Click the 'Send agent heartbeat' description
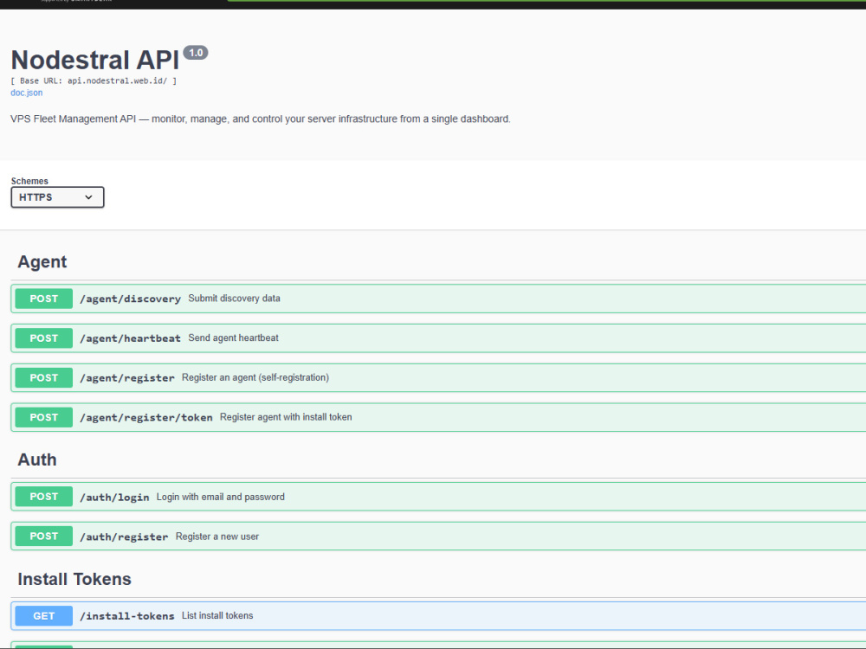This screenshot has height=649, width=866. [x=233, y=337]
